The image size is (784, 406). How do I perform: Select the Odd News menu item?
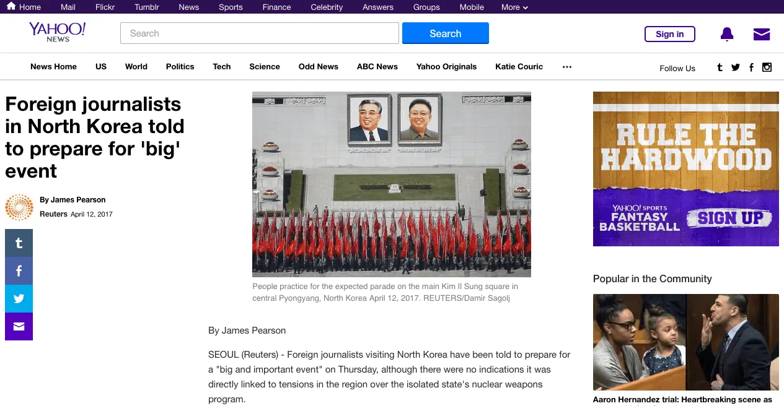click(318, 67)
